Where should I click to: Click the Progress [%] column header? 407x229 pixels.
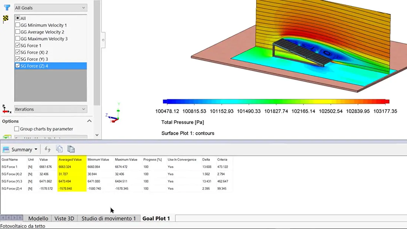tap(152, 159)
